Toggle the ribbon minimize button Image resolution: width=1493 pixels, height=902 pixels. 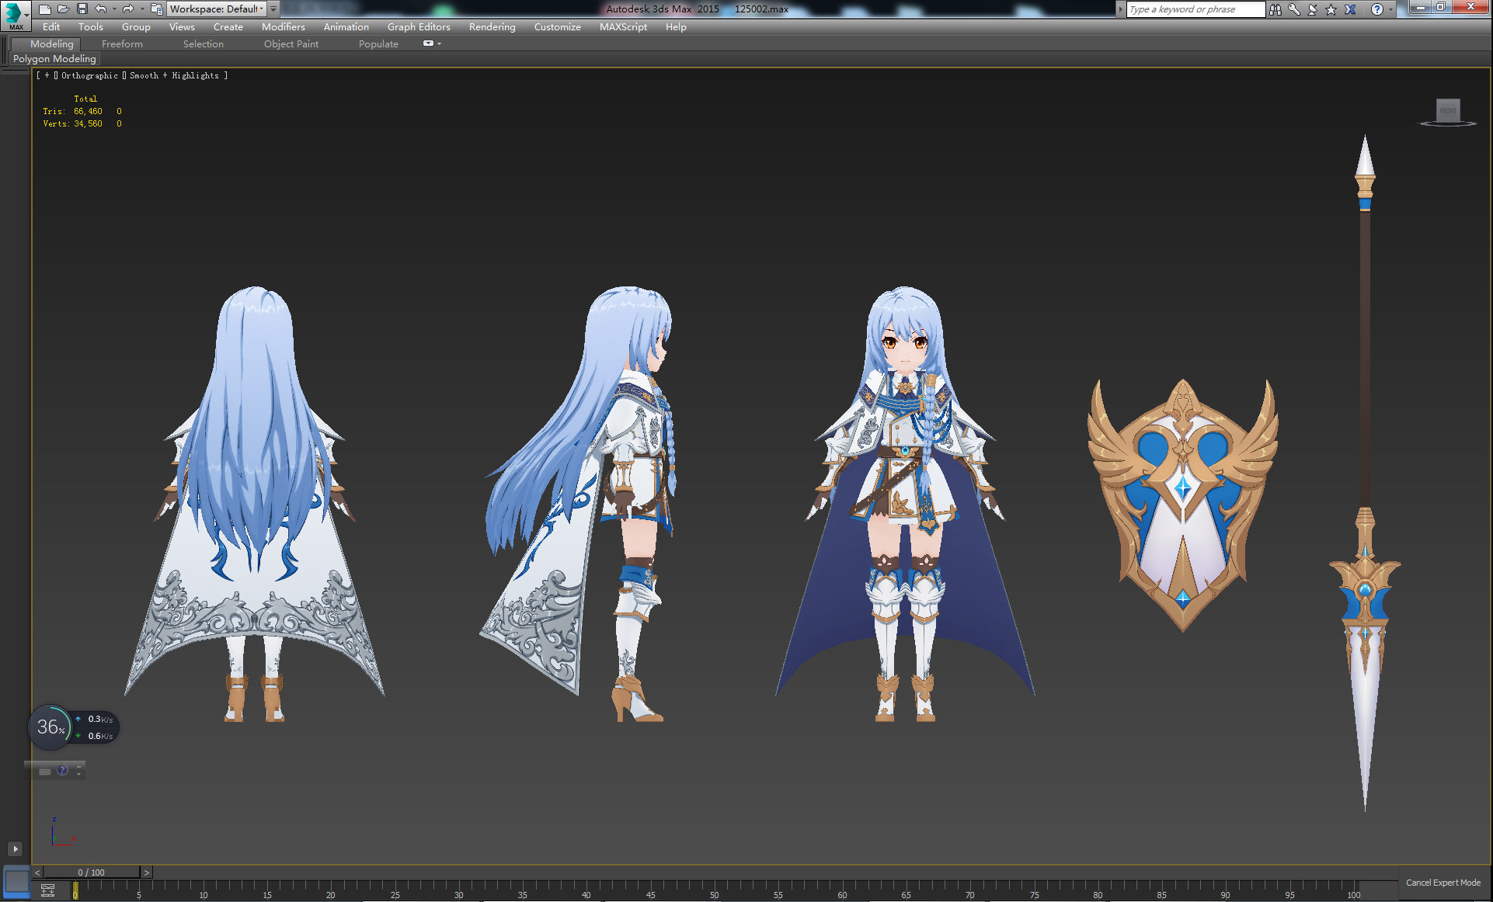pyautogui.click(x=428, y=43)
